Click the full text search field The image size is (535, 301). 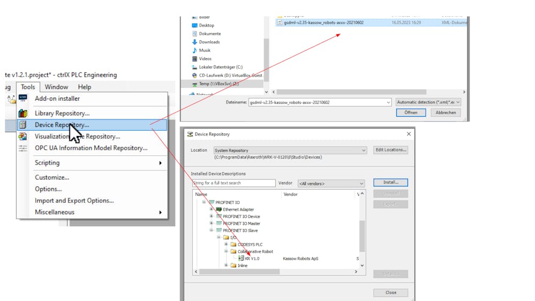(x=233, y=183)
